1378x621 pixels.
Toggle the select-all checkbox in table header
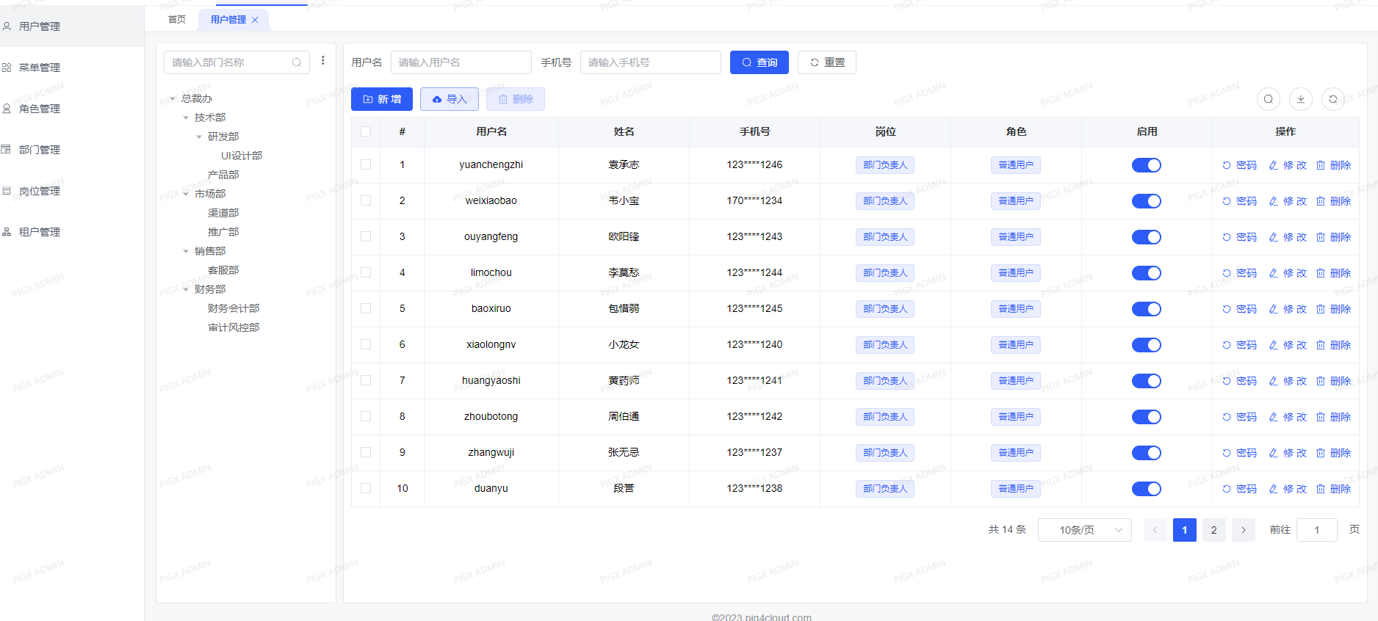[x=366, y=131]
